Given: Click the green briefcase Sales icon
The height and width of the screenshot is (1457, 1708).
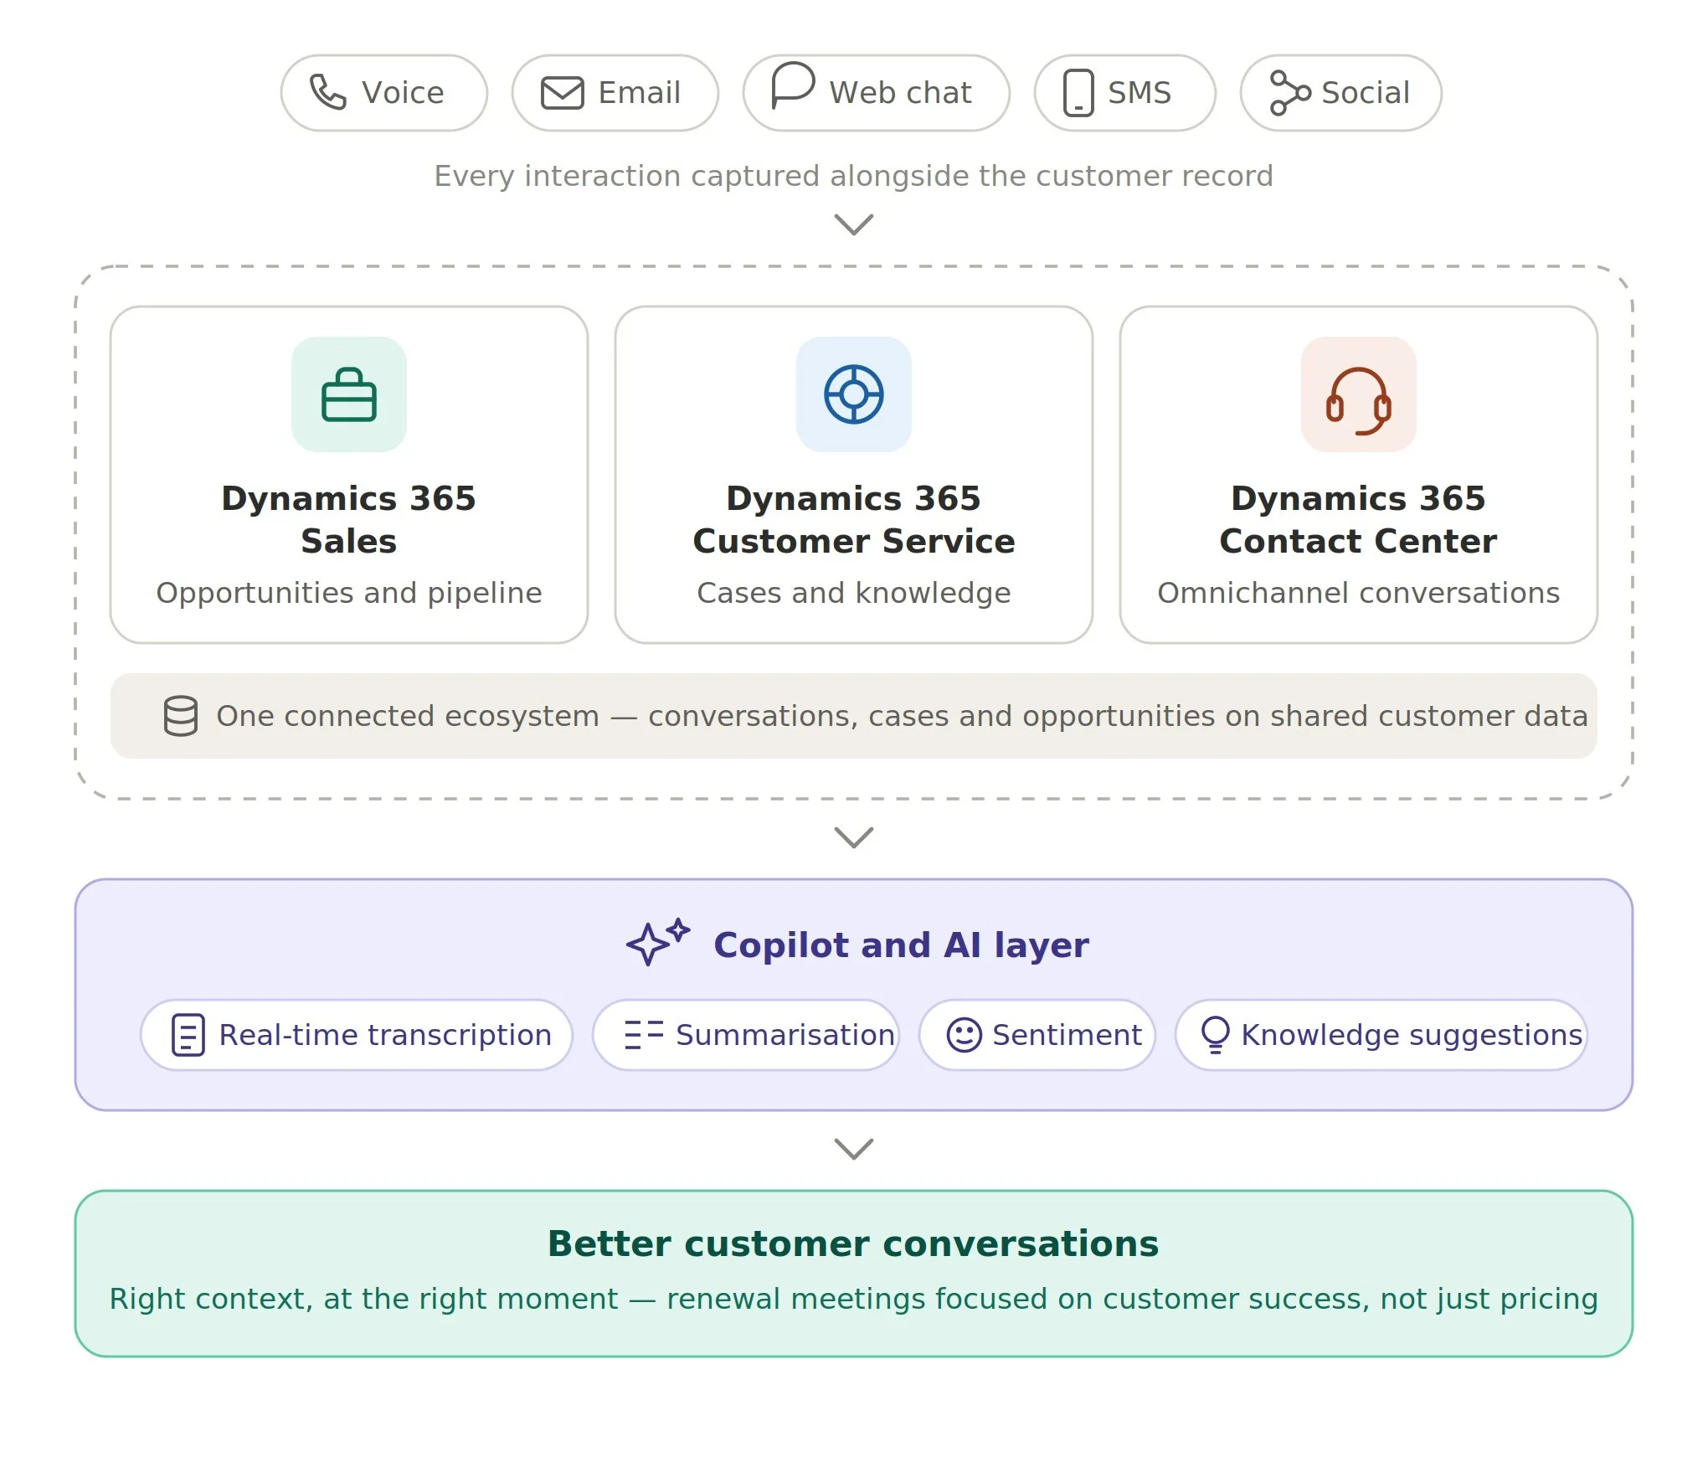Looking at the screenshot, I should pyautogui.click(x=349, y=394).
